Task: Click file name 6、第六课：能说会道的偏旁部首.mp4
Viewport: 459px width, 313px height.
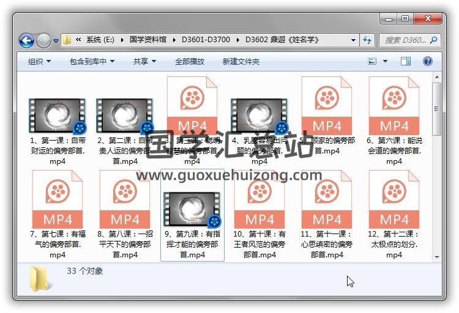Action: click(x=394, y=151)
